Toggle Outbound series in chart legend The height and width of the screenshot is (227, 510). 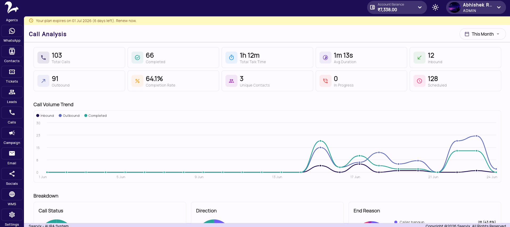69,115
